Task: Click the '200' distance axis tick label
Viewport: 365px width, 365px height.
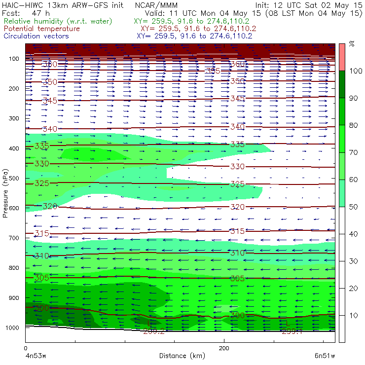Action: (224, 348)
